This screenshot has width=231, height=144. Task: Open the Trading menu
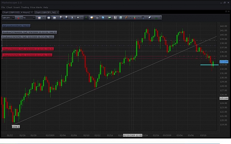click(25, 7)
